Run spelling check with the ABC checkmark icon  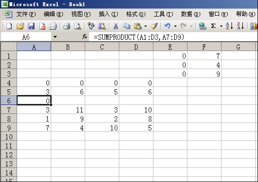[x=91, y=26]
